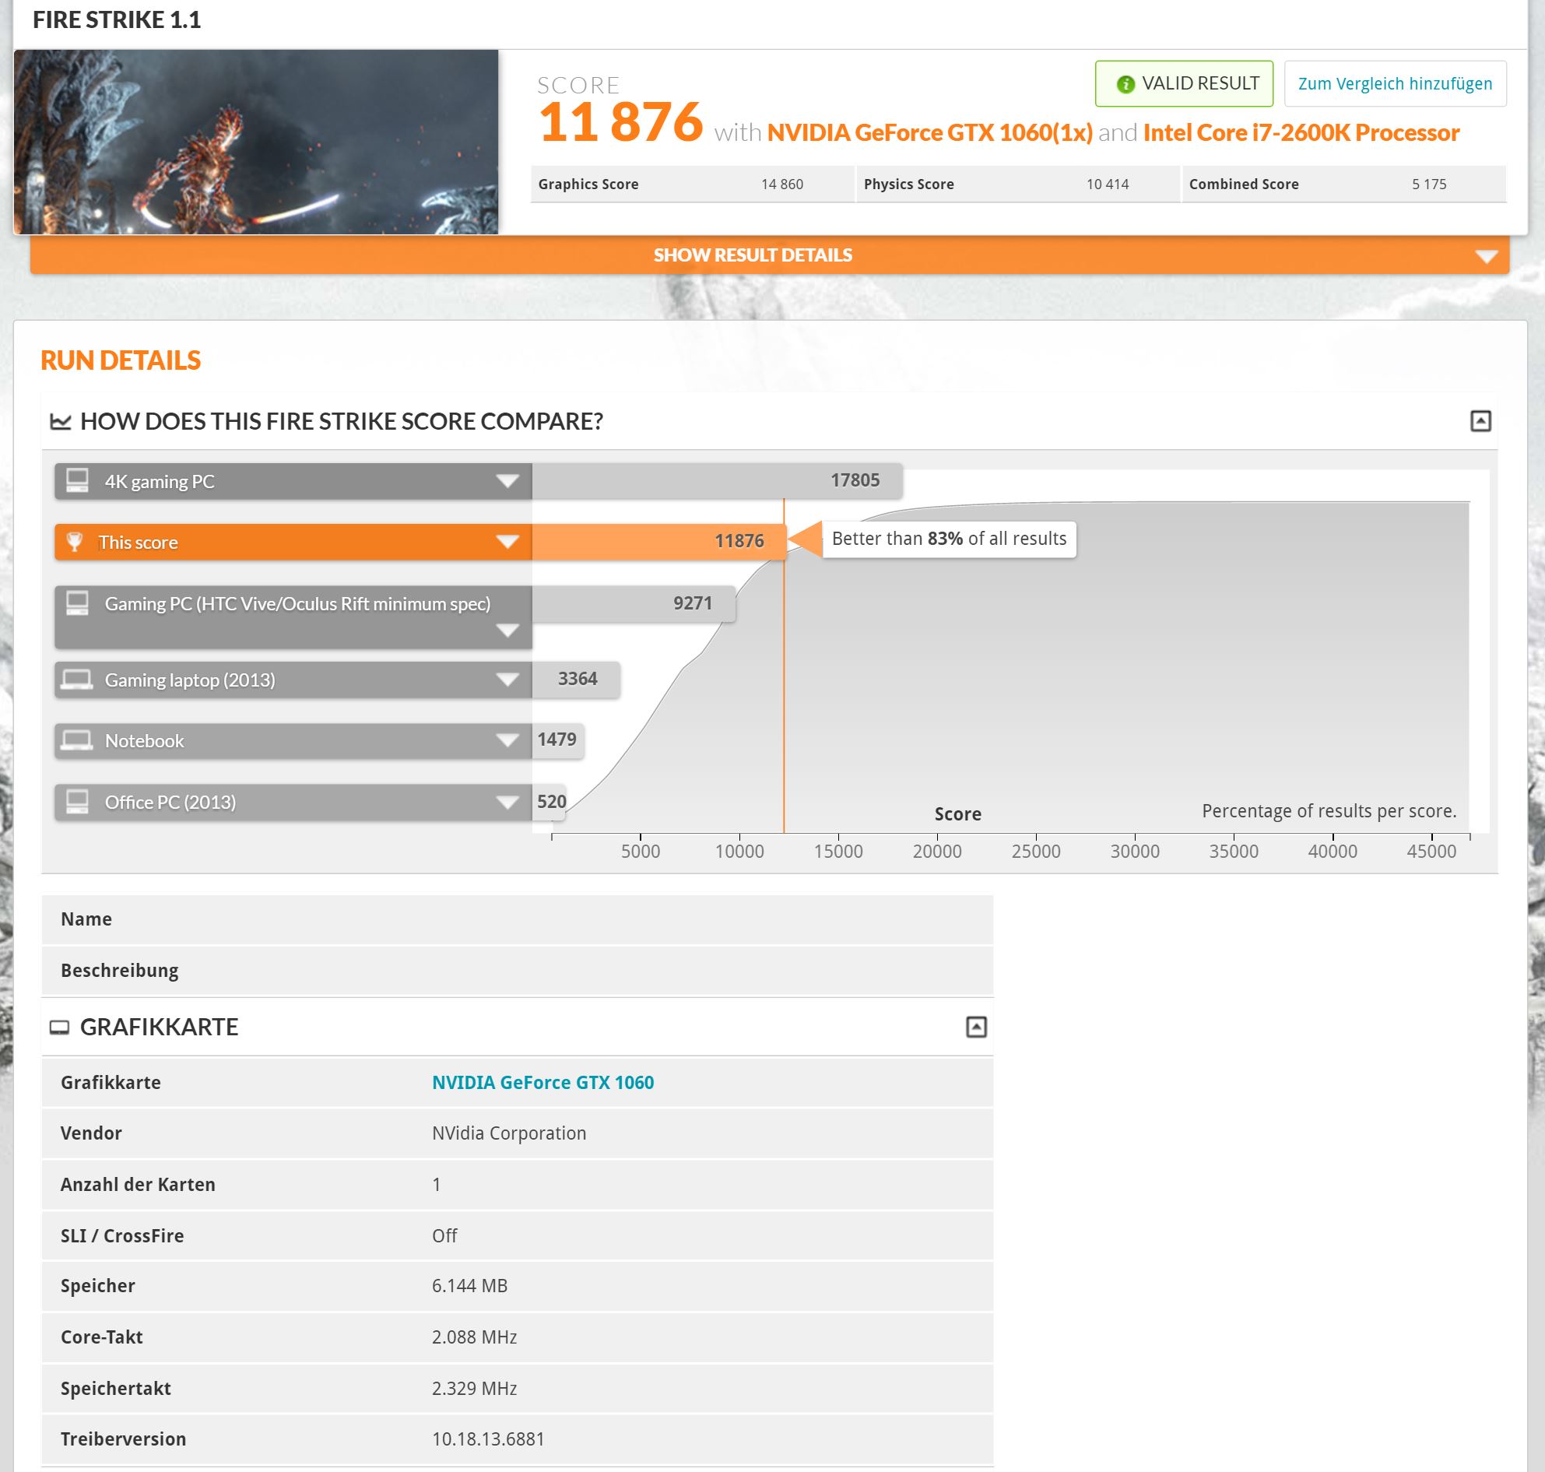Image resolution: width=1545 pixels, height=1472 pixels.
Task: Expand the Gaming laptop (2013) dropdown
Action: pos(507,680)
